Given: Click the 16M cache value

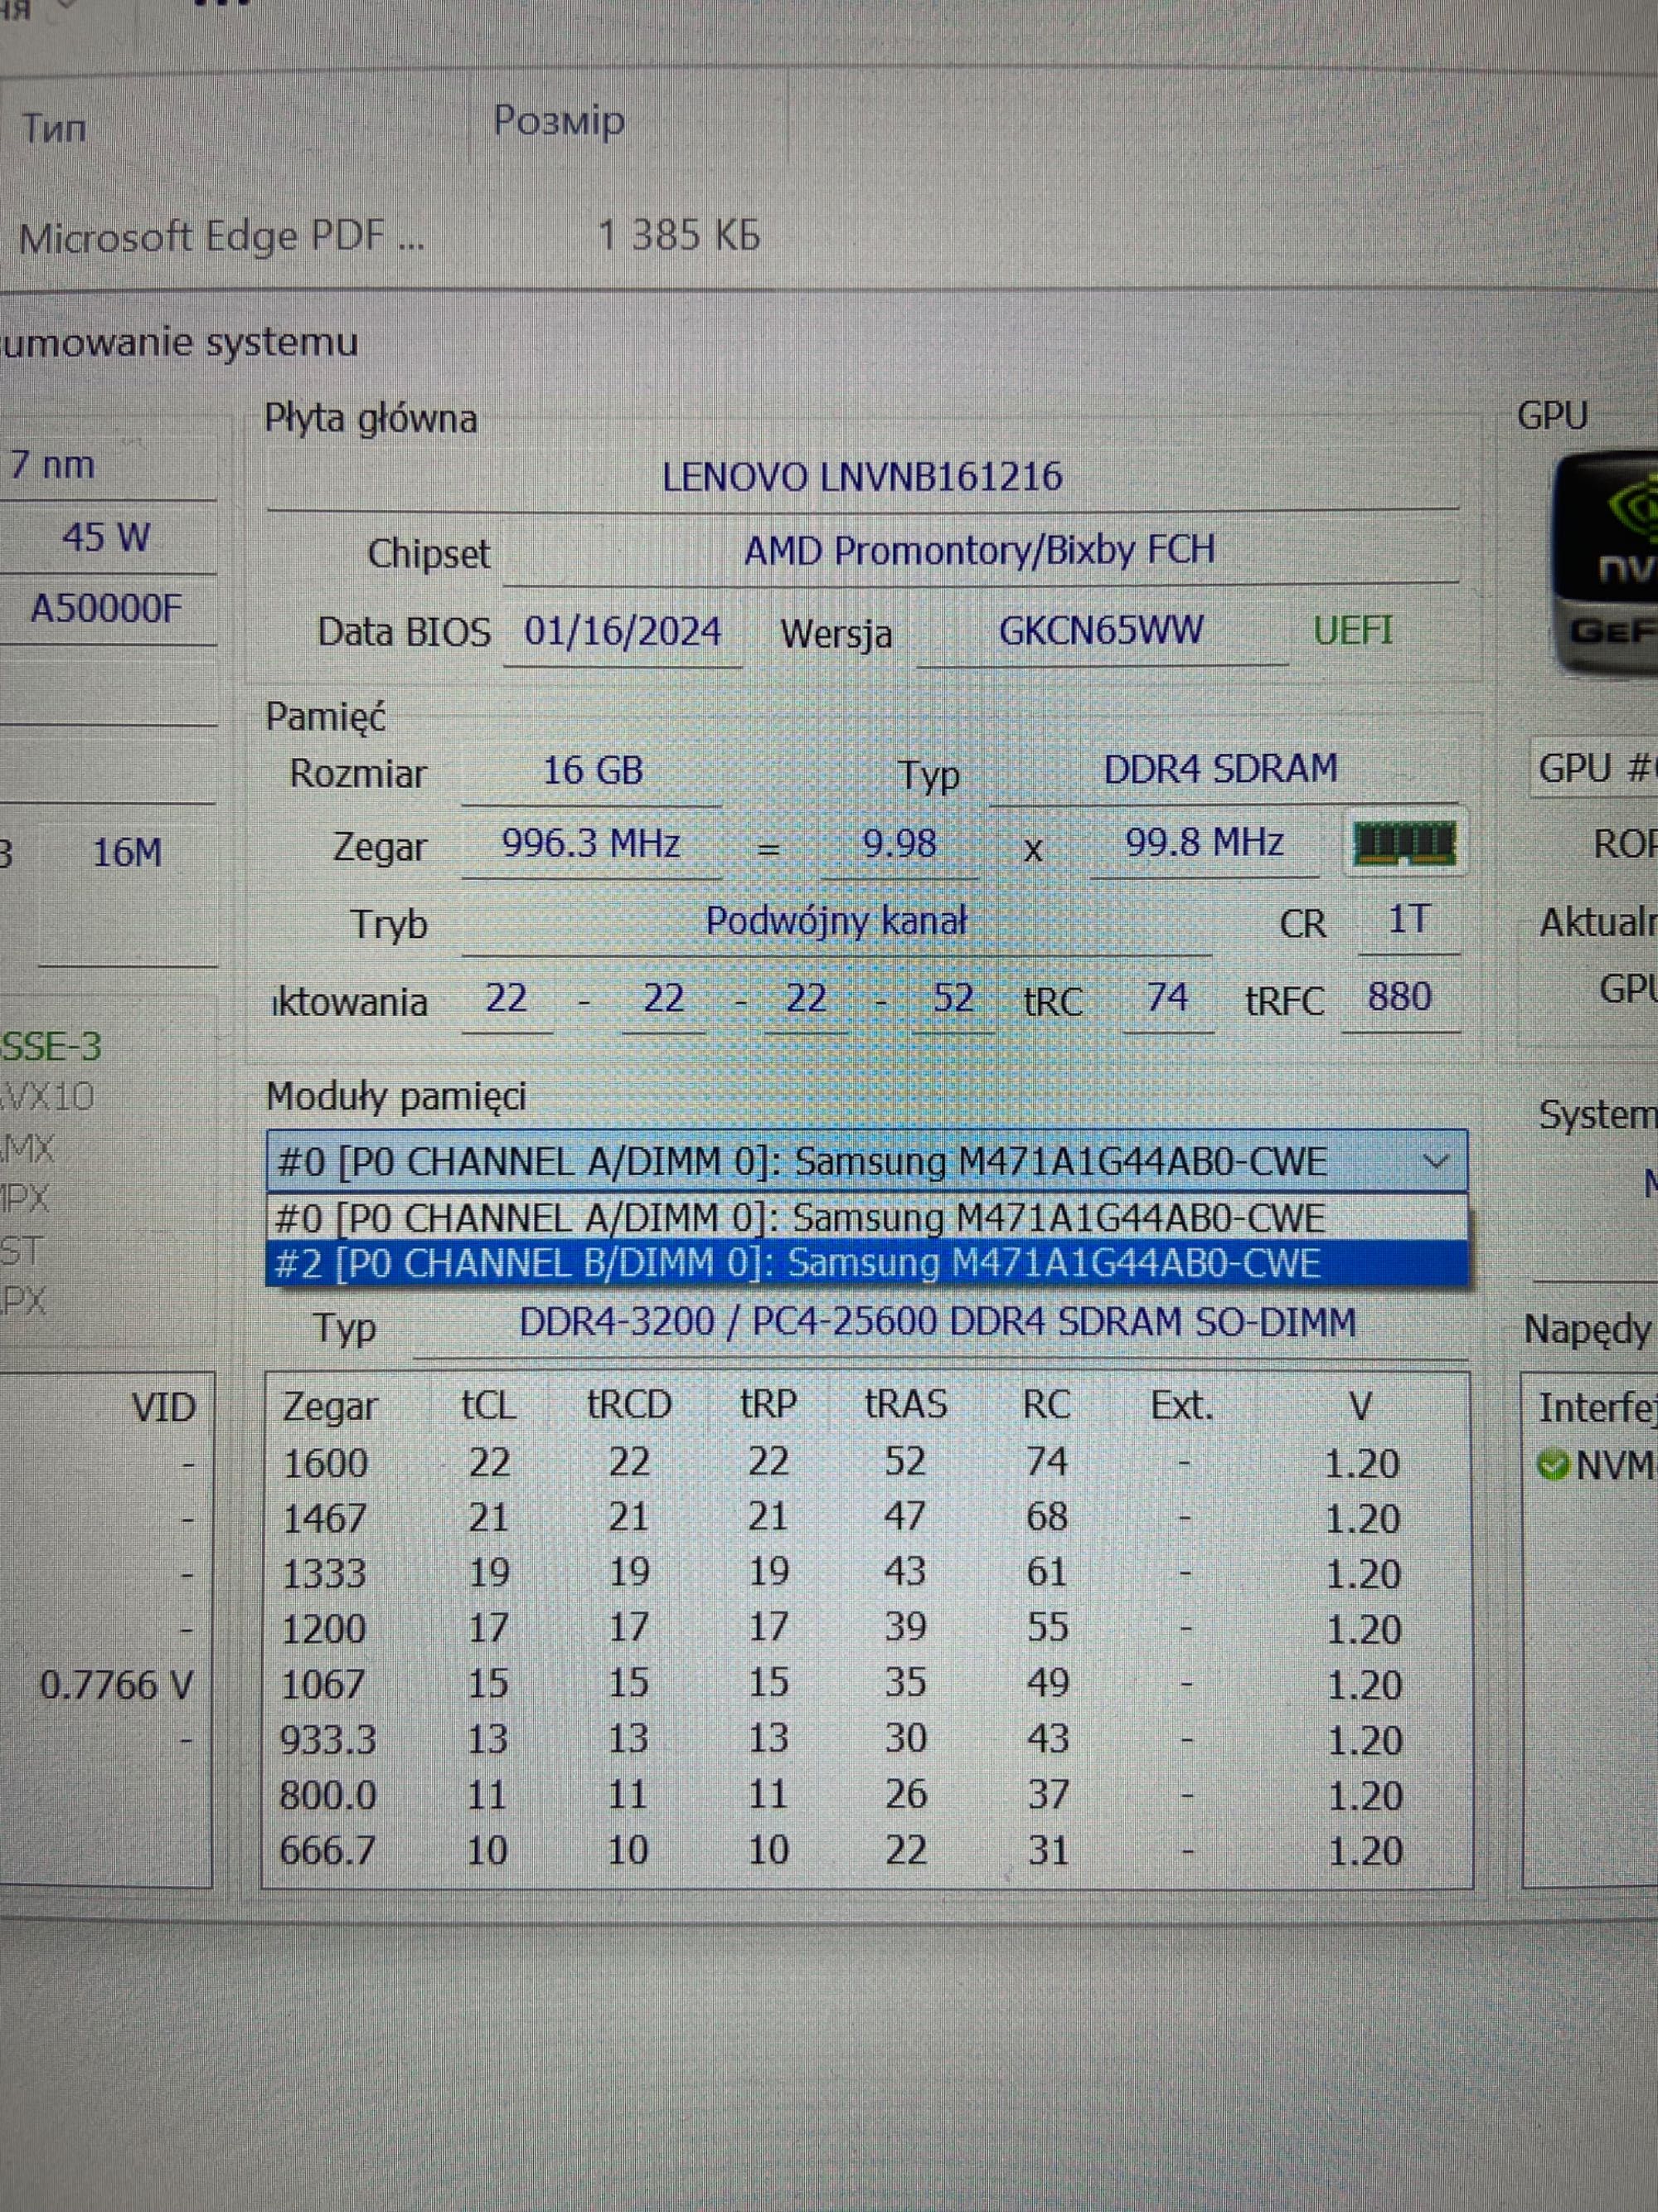Looking at the screenshot, I should 127,853.
